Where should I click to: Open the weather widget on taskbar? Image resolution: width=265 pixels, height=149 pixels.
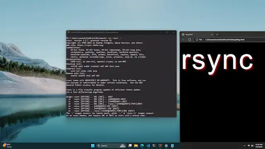click(x=7, y=146)
